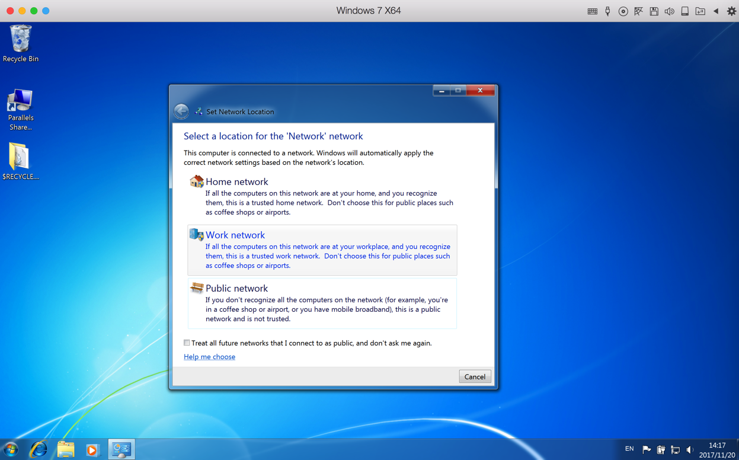Launch Windows Media Player from taskbar
The width and height of the screenshot is (739, 460).
tap(92, 450)
